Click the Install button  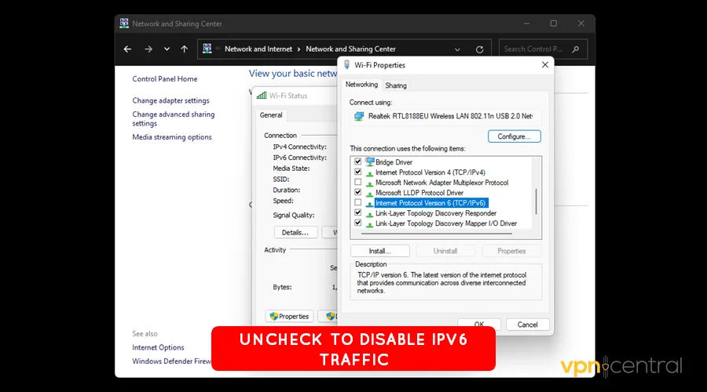coord(379,251)
